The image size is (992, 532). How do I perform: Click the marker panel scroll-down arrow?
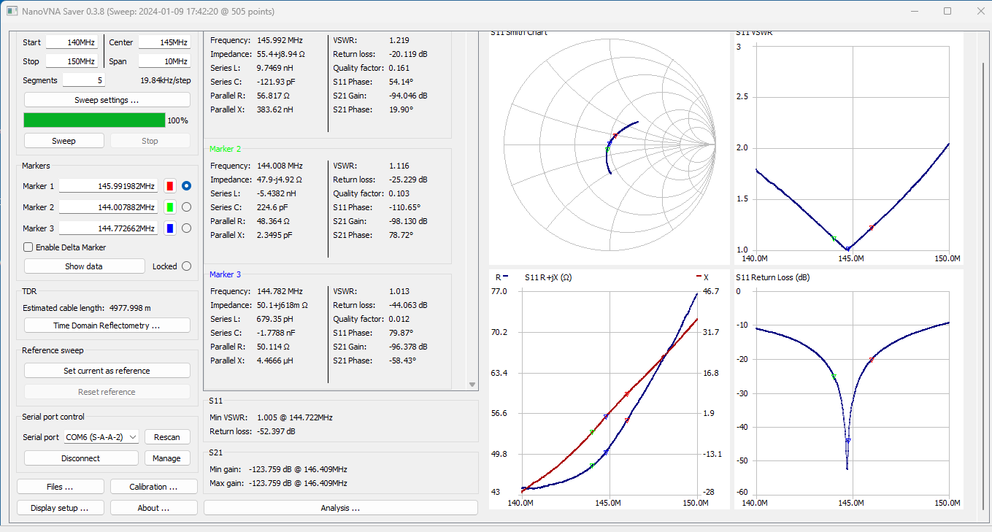point(472,385)
